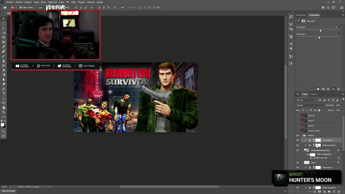The width and height of the screenshot is (345, 194).
Task: Select the Pen tool
Action: 4,89
